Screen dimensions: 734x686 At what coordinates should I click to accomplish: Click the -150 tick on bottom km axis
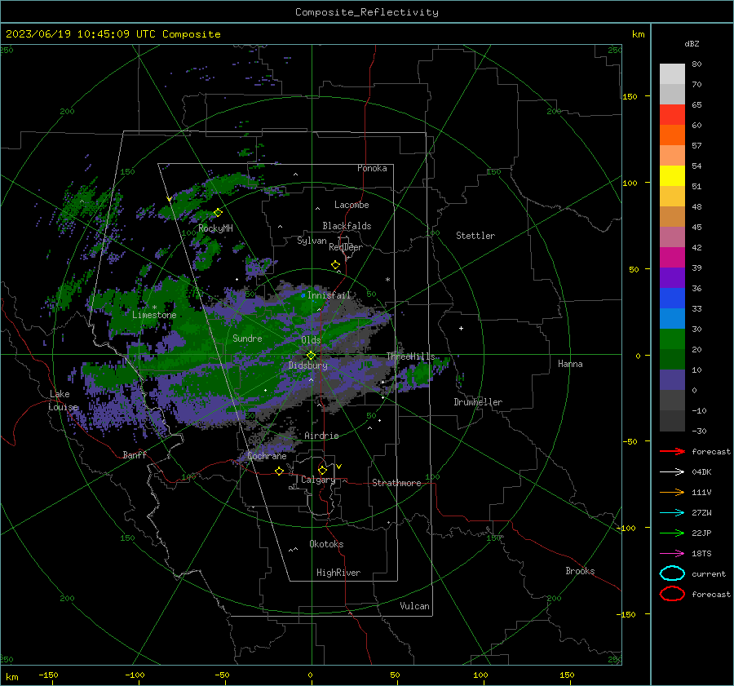coord(48,675)
